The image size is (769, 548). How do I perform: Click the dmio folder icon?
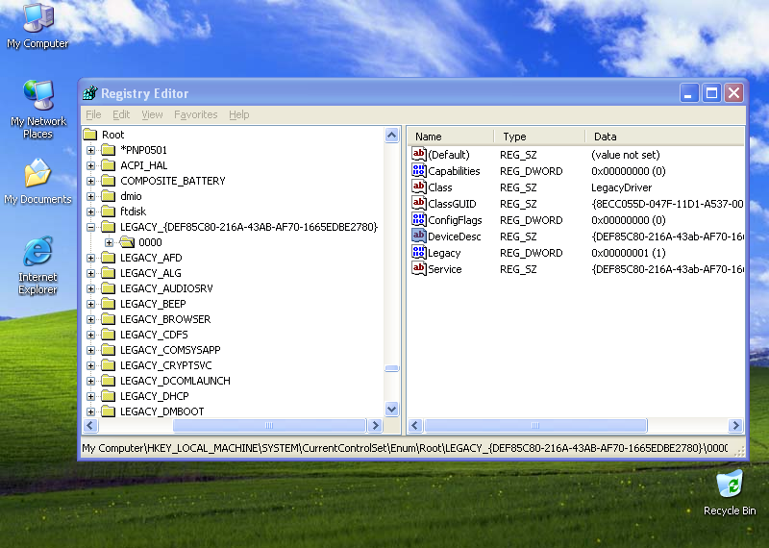click(x=108, y=196)
